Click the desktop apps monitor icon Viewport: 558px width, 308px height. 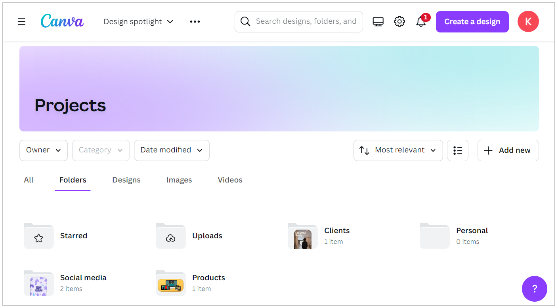[378, 21]
